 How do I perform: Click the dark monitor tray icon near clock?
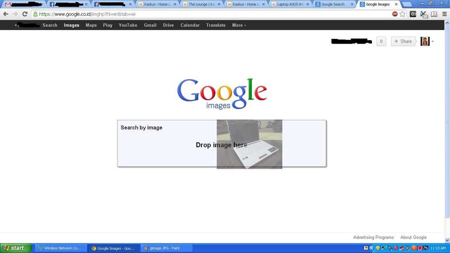pyautogui.click(x=426, y=248)
